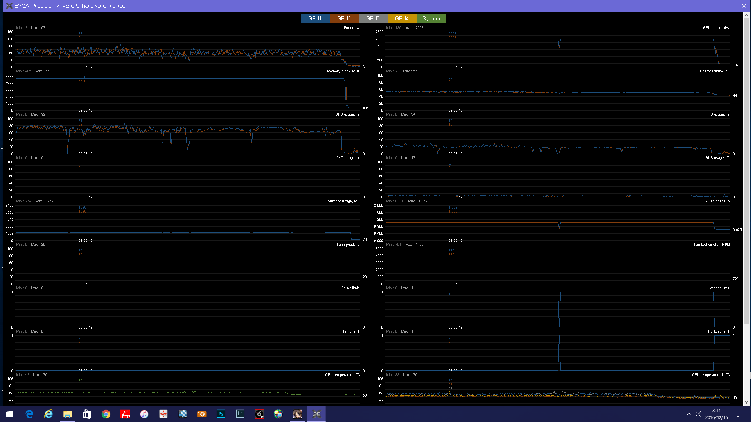Viewport: 751px width, 422px height.
Task: Click the vertical scrollbar thumb
Action: click(746, 171)
